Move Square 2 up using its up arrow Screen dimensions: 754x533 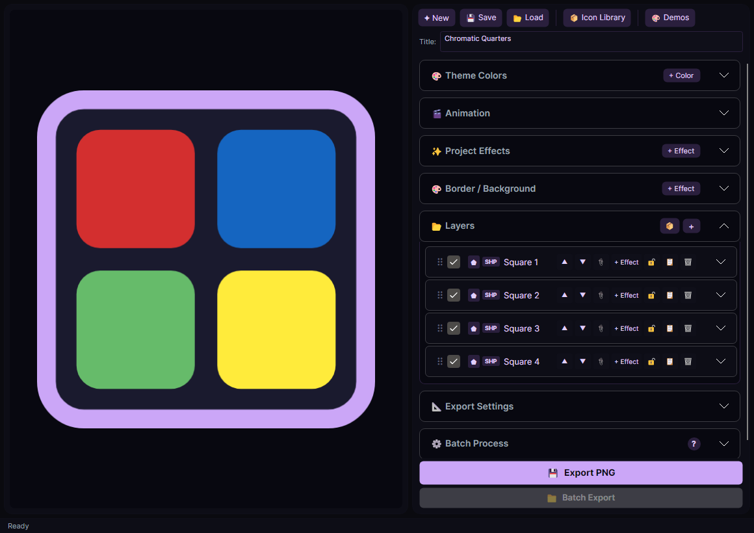coord(564,295)
